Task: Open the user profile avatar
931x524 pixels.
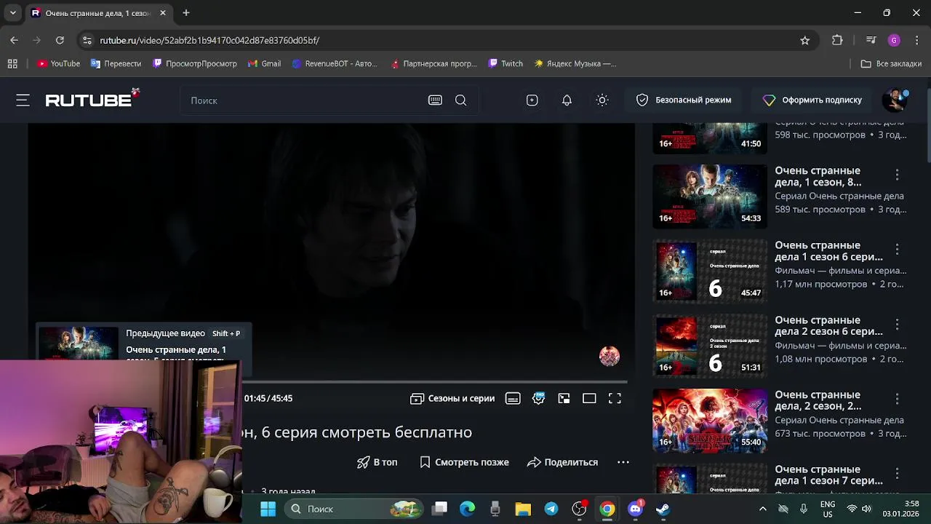Action: pyautogui.click(x=895, y=100)
